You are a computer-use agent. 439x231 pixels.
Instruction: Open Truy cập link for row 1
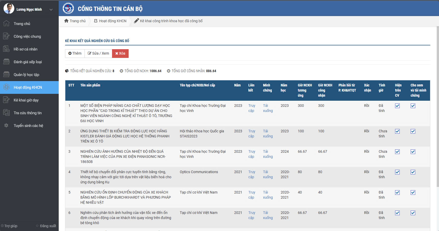(x=252, y=108)
